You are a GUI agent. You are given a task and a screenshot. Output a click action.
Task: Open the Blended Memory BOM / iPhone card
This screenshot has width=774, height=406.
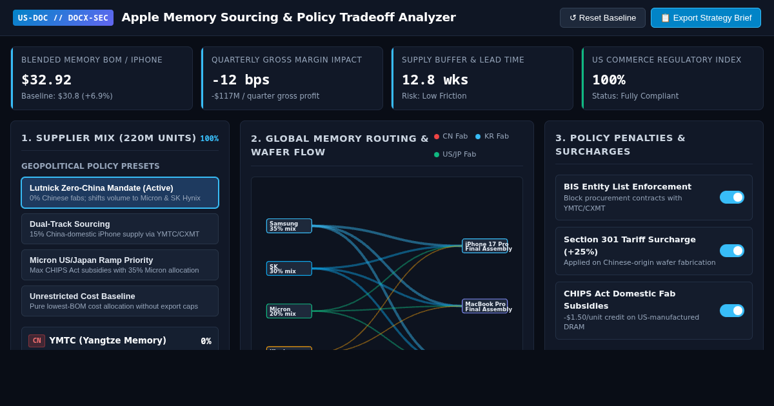click(102, 78)
